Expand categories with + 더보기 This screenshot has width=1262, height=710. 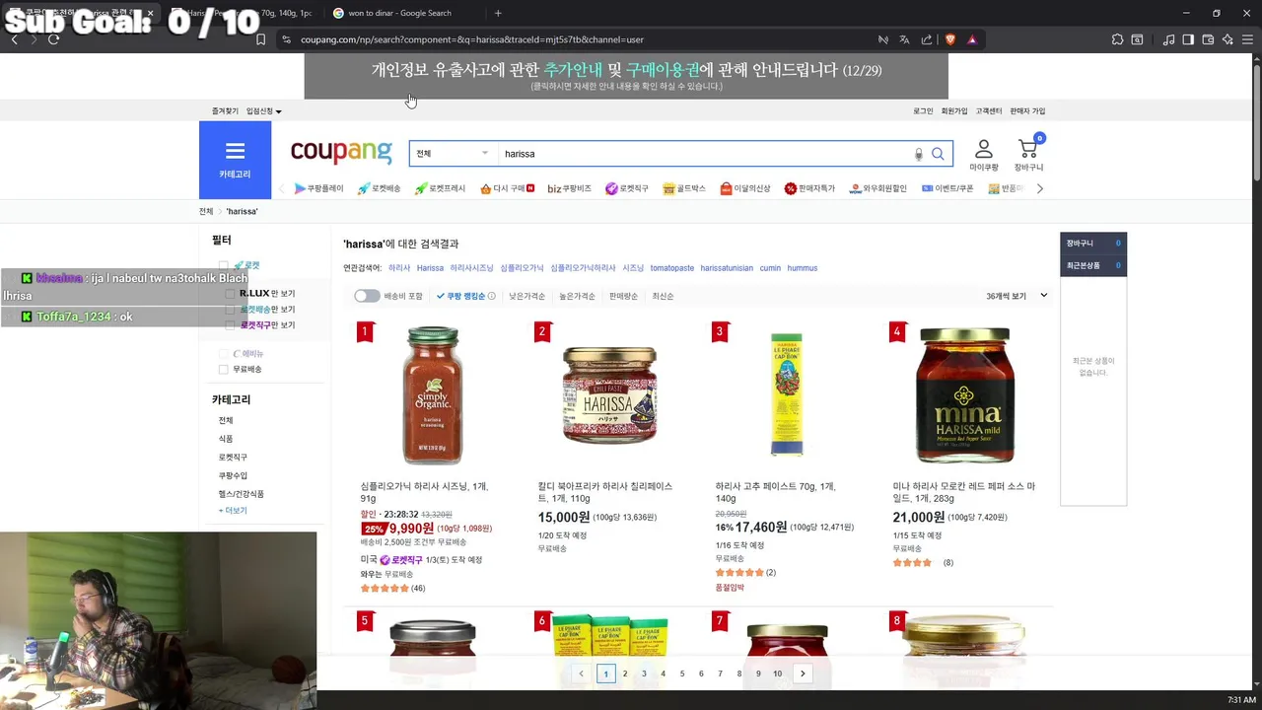click(x=233, y=511)
